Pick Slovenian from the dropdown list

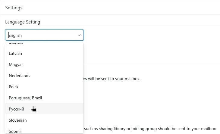(x=18, y=120)
